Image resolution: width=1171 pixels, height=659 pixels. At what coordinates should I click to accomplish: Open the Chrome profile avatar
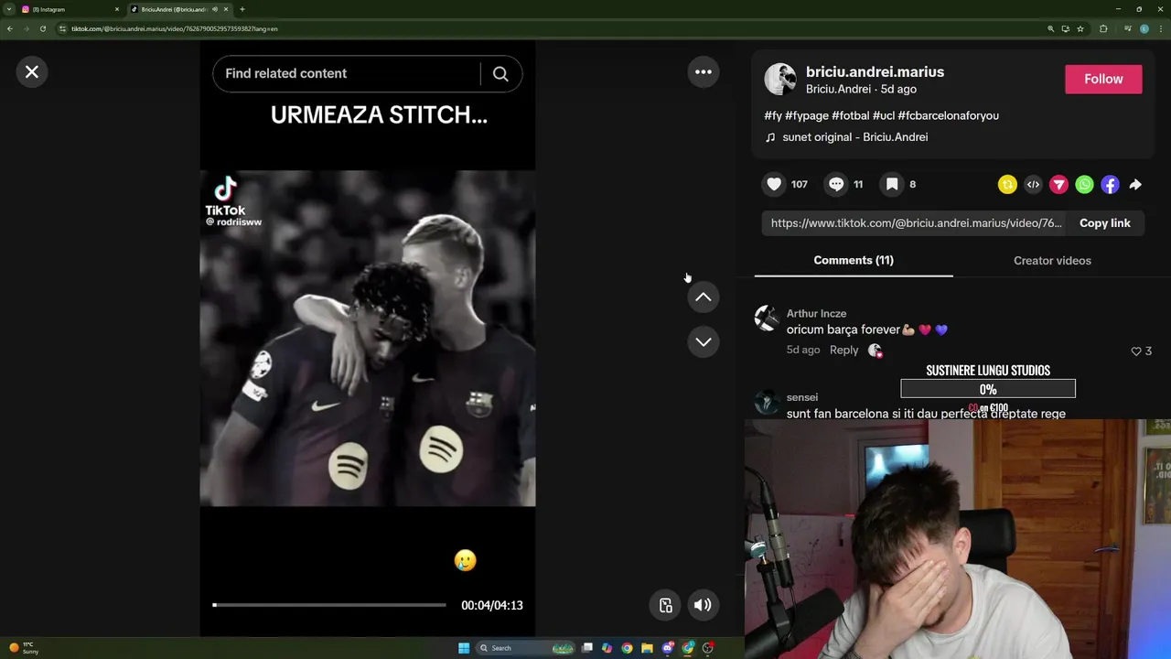coord(1144,28)
